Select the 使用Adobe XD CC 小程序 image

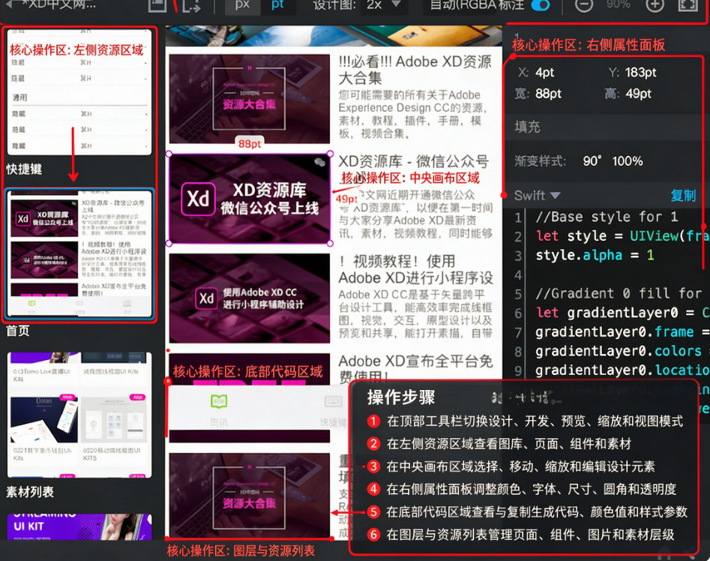point(250,298)
